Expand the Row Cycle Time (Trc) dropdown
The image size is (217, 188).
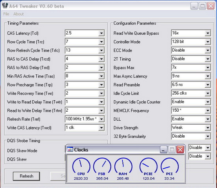click(x=101, y=42)
